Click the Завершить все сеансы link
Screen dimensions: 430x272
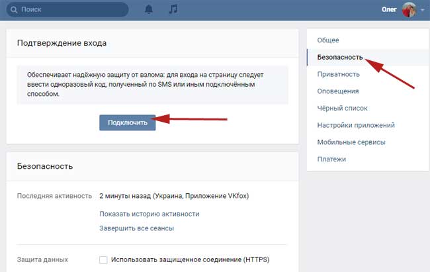coord(136,228)
